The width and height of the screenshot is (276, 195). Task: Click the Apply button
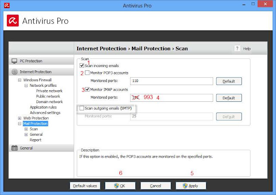point(191,186)
